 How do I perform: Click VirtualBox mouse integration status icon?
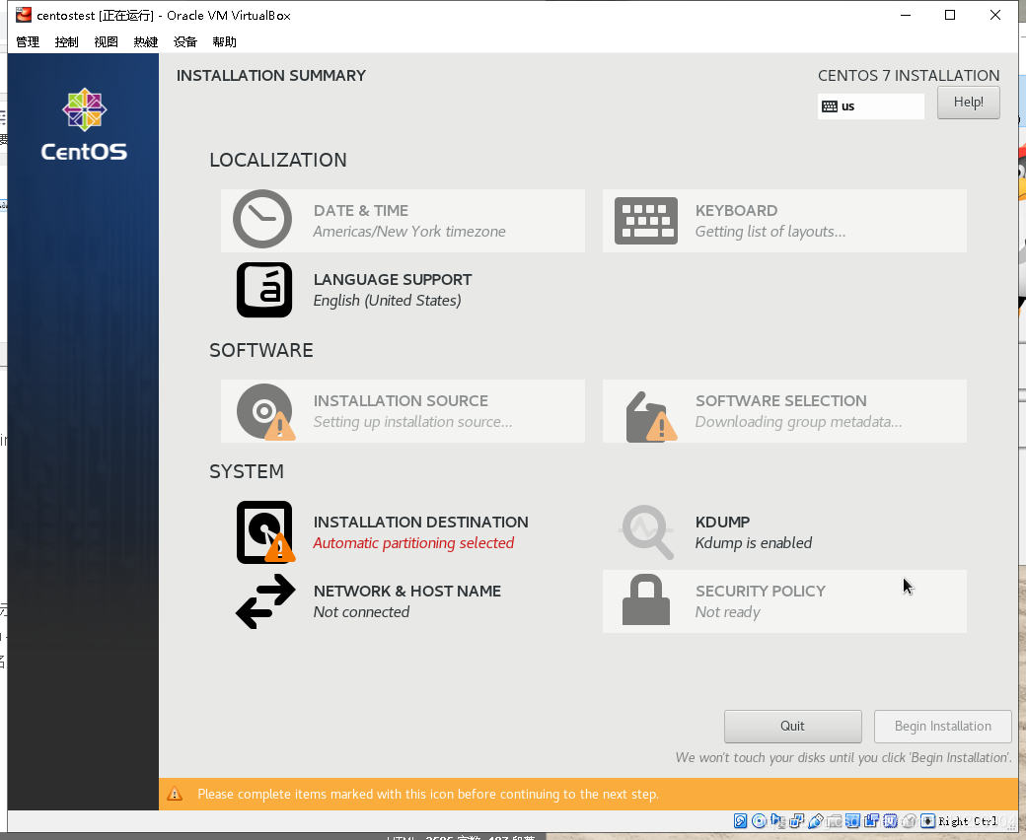pyautogui.click(x=909, y=821)
